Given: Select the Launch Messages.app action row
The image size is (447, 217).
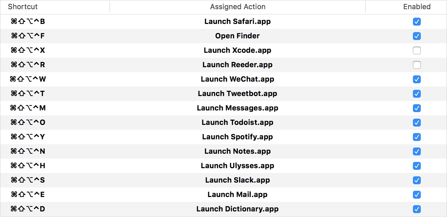Looking at the screenshot, I should (x=237, y=108).
